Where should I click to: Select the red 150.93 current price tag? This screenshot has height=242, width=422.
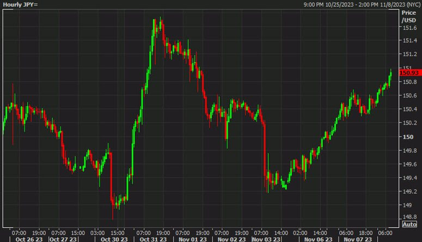[410, 73]
